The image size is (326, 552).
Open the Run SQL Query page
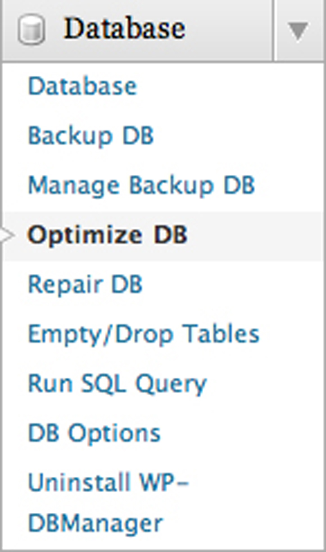[117, 384]
